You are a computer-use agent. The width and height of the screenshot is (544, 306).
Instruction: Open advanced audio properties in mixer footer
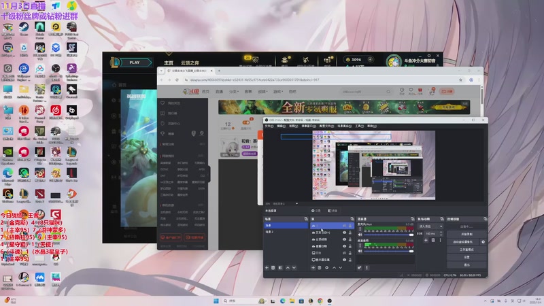coord(360,268)
